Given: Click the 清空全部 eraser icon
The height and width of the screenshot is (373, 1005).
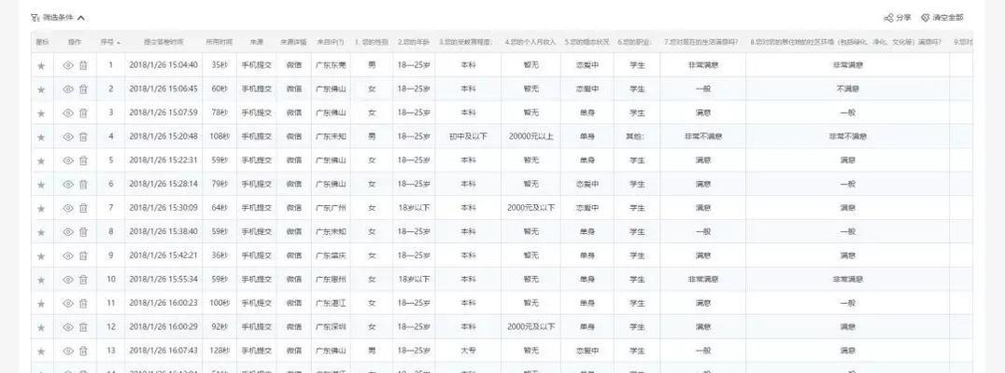Looking at the screenshot, I should (926, 18).
